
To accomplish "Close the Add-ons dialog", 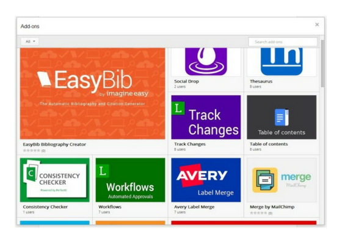I will pyautogui.click(x=317, y=24).
